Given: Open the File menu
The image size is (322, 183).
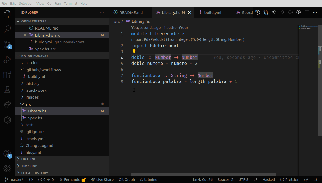Looking at the screenshot, I should [x=4, y=3].
